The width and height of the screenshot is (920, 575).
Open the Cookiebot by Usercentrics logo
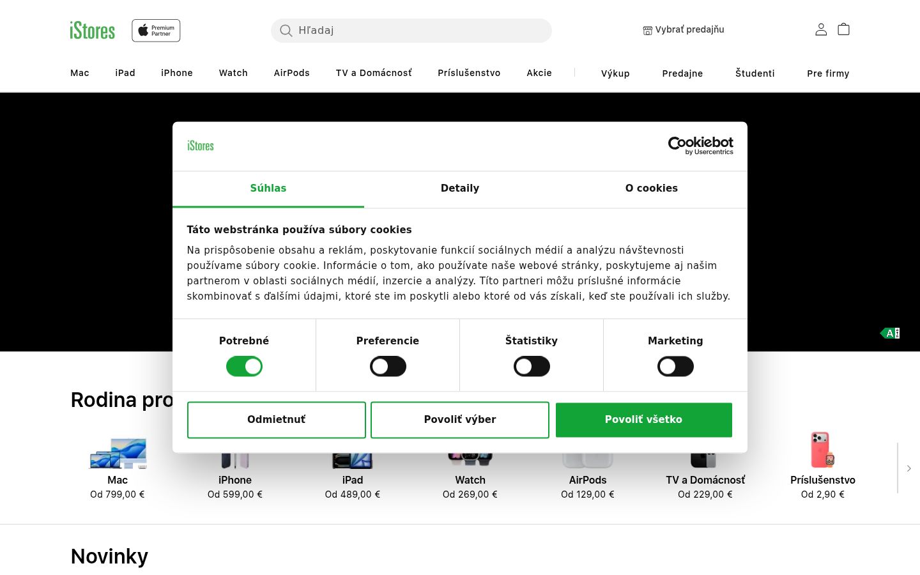point(701,146)
